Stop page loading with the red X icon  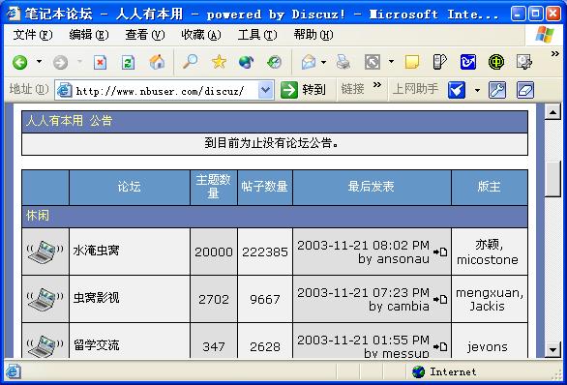[x=100, y=62]
